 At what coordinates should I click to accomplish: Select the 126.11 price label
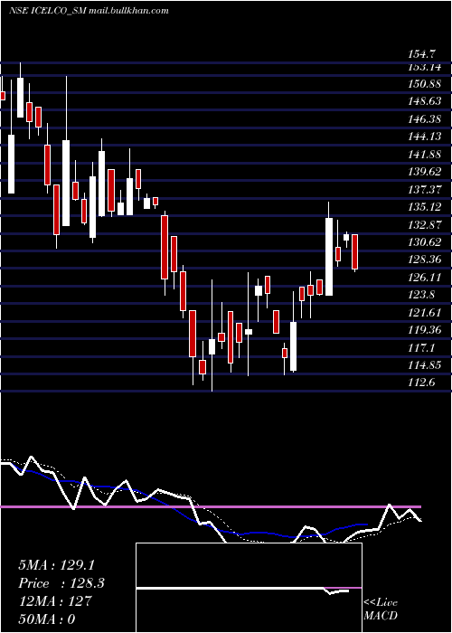[425, 278]
